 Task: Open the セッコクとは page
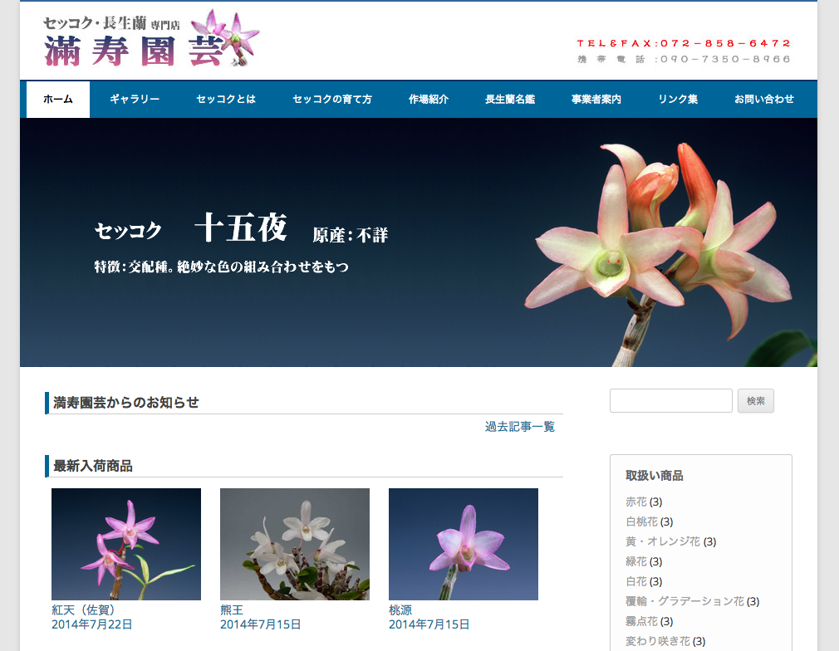point(226,100)
